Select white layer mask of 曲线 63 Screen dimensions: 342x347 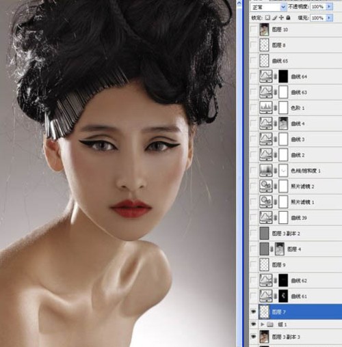[283, 92]
